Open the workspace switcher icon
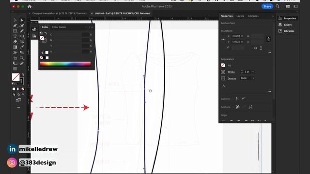 coord(295,6)
